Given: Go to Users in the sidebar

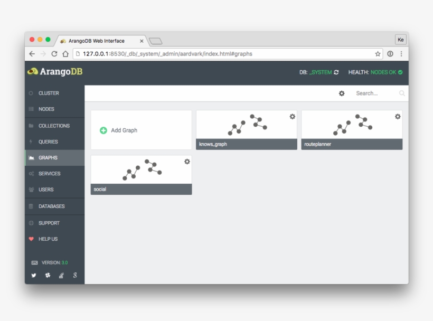Looking at the screenshot, I should pos(55,190).
